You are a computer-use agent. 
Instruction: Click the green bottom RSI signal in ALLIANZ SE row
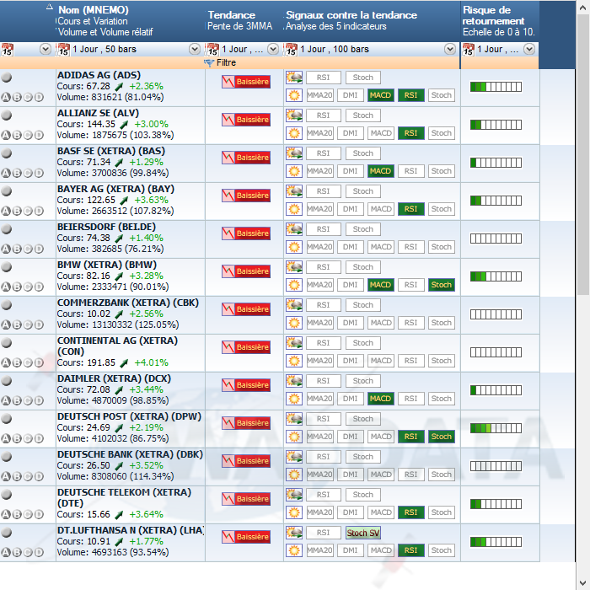[411, 133]
